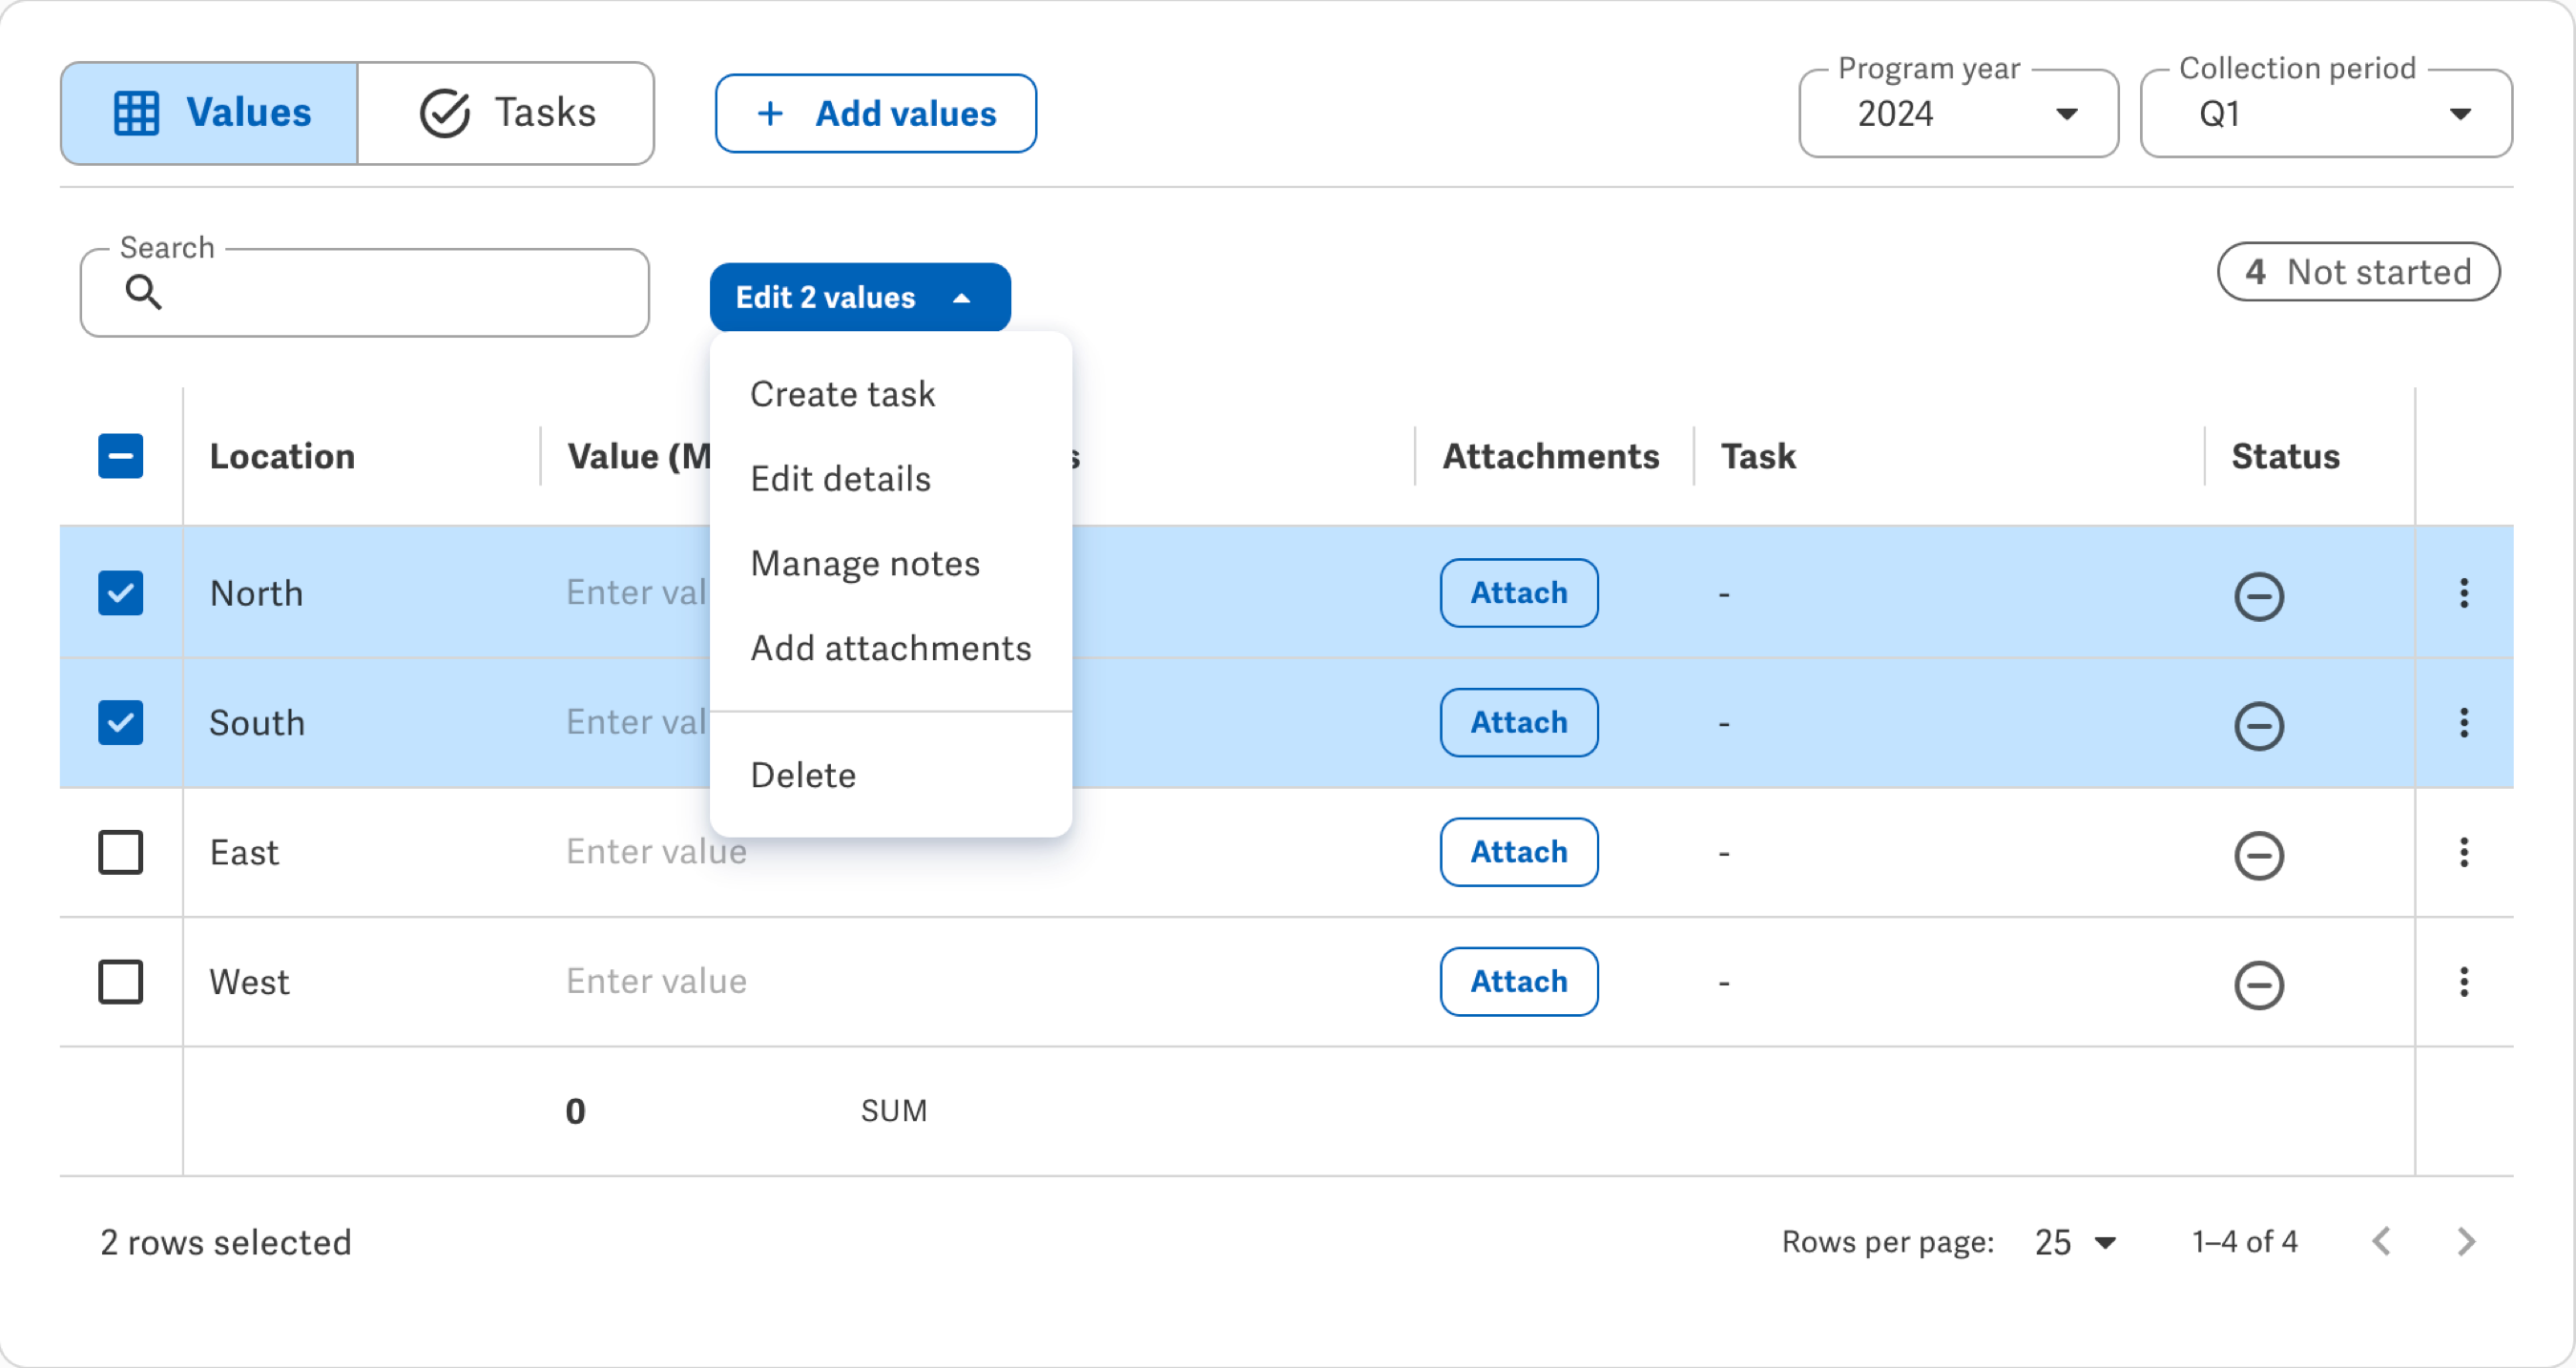2576x1368 pixels.
Task: Open the Program year dropdown
Action: [x=2067, y=113]
